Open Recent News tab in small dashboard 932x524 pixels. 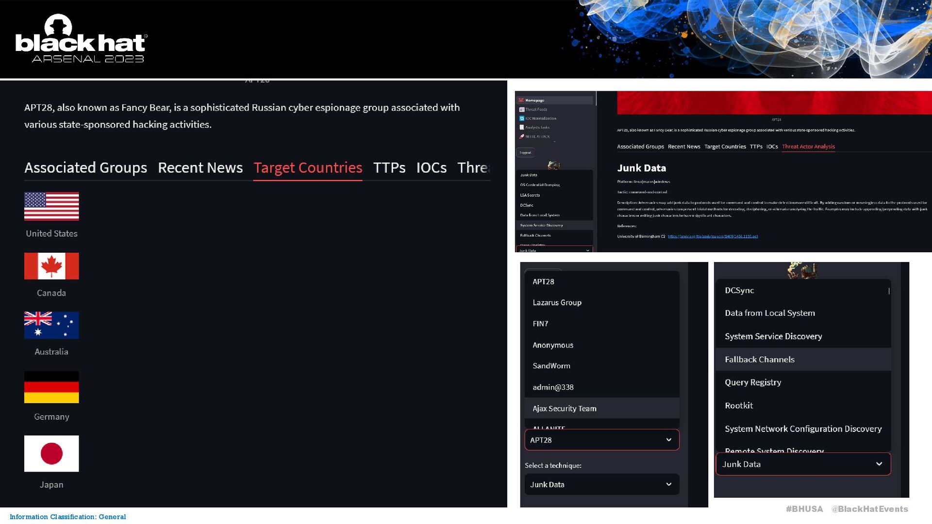coord(684,147)
